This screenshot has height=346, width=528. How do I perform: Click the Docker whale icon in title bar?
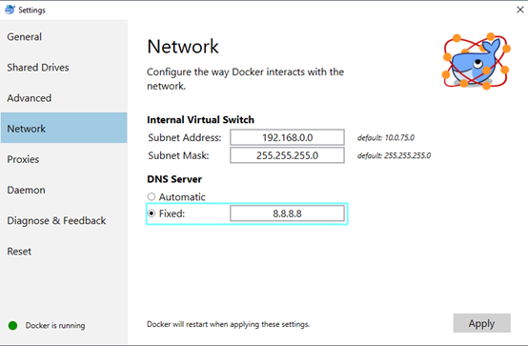pyautogui.click(x=10, y=10)
